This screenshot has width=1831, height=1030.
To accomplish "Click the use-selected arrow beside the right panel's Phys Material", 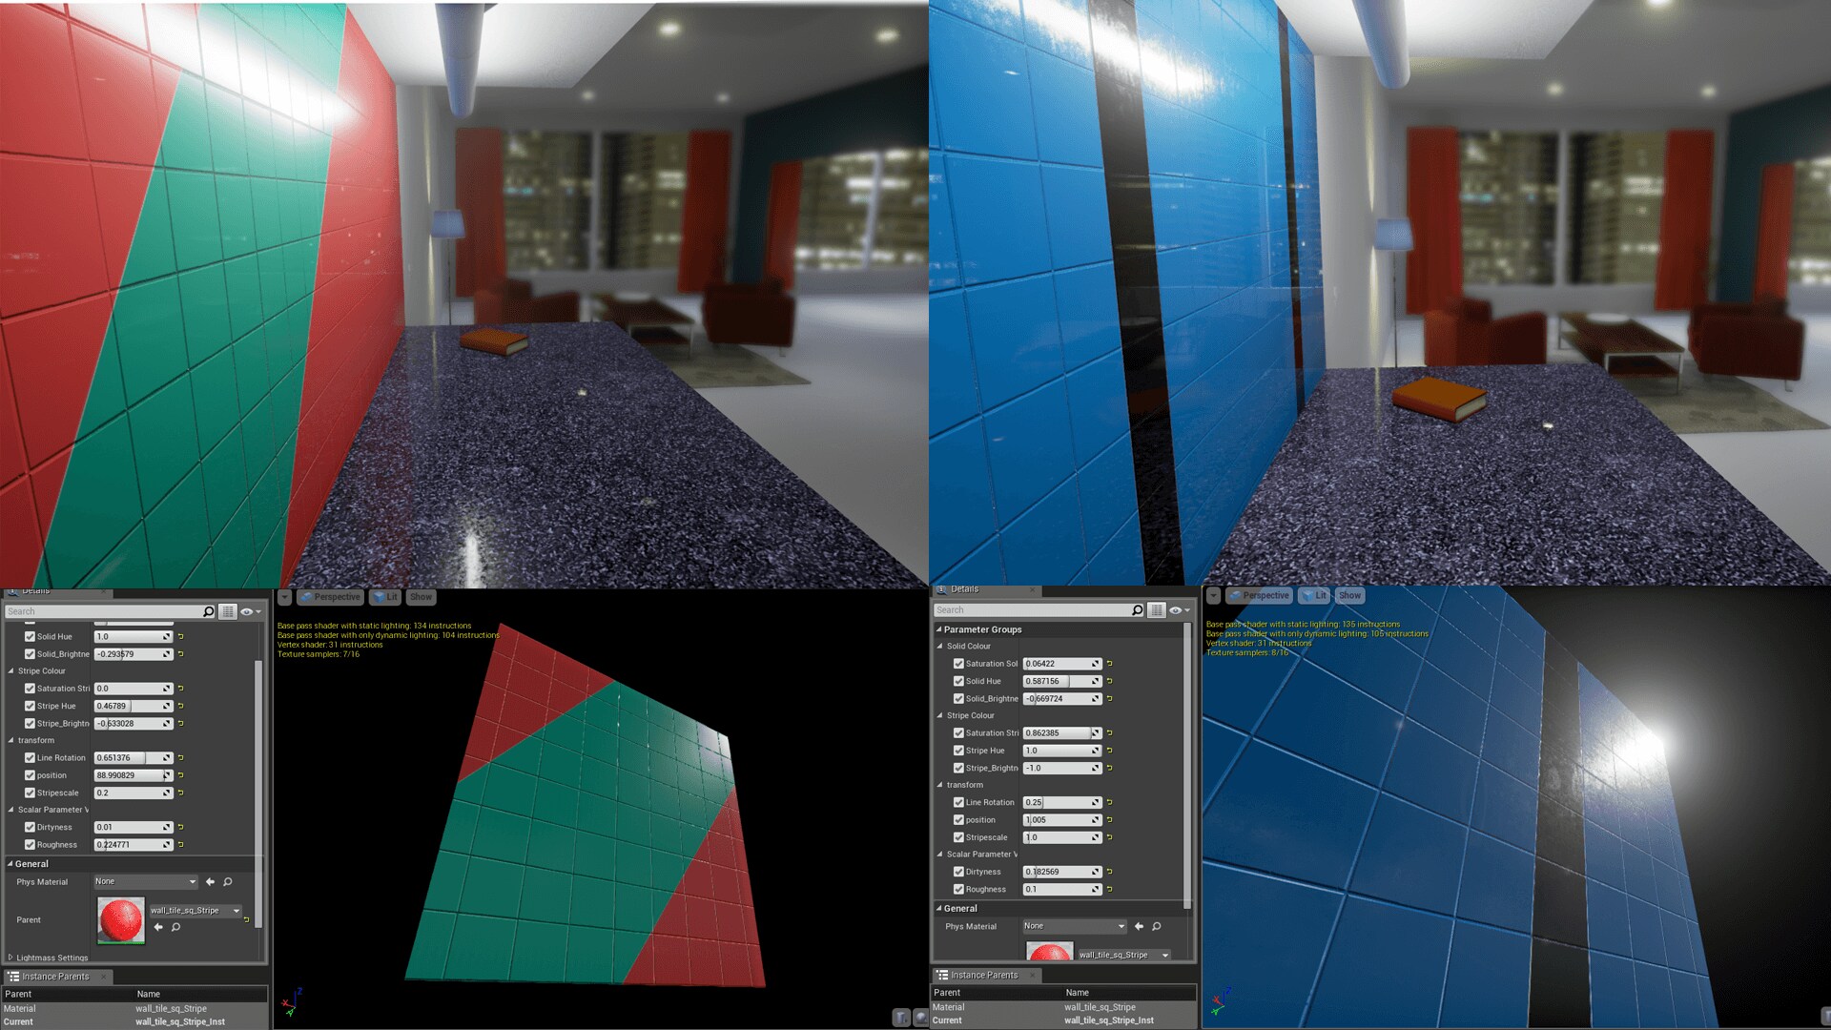I will click(1139, 926).
